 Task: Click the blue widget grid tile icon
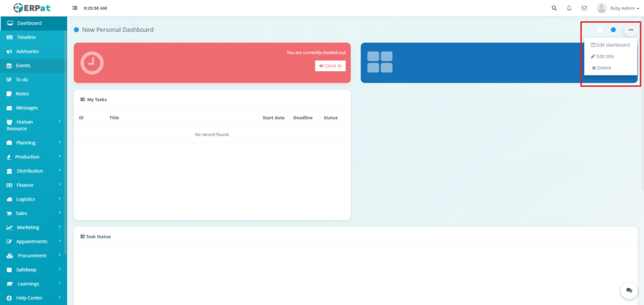pos(380,62)
